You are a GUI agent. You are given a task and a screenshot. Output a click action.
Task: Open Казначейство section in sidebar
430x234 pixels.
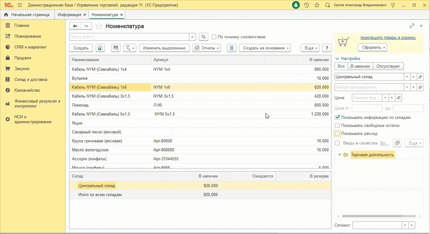[x=27, y=90]
